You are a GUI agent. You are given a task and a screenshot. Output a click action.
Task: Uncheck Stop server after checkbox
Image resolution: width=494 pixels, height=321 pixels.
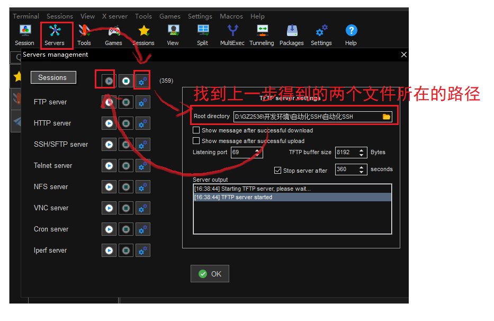point(277,170)
